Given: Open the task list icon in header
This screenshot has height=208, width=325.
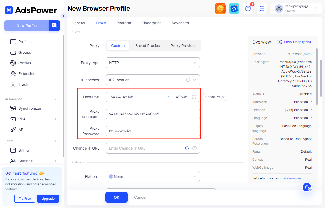Looking at the screenshot, I should pyautogui.click(x=262, y=9).
